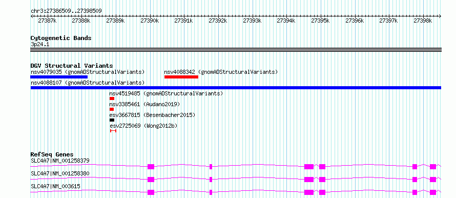Click the Cytogenetic Bands track heading
The width and height of the screenshot is (456, 198).
coord(61,38)
